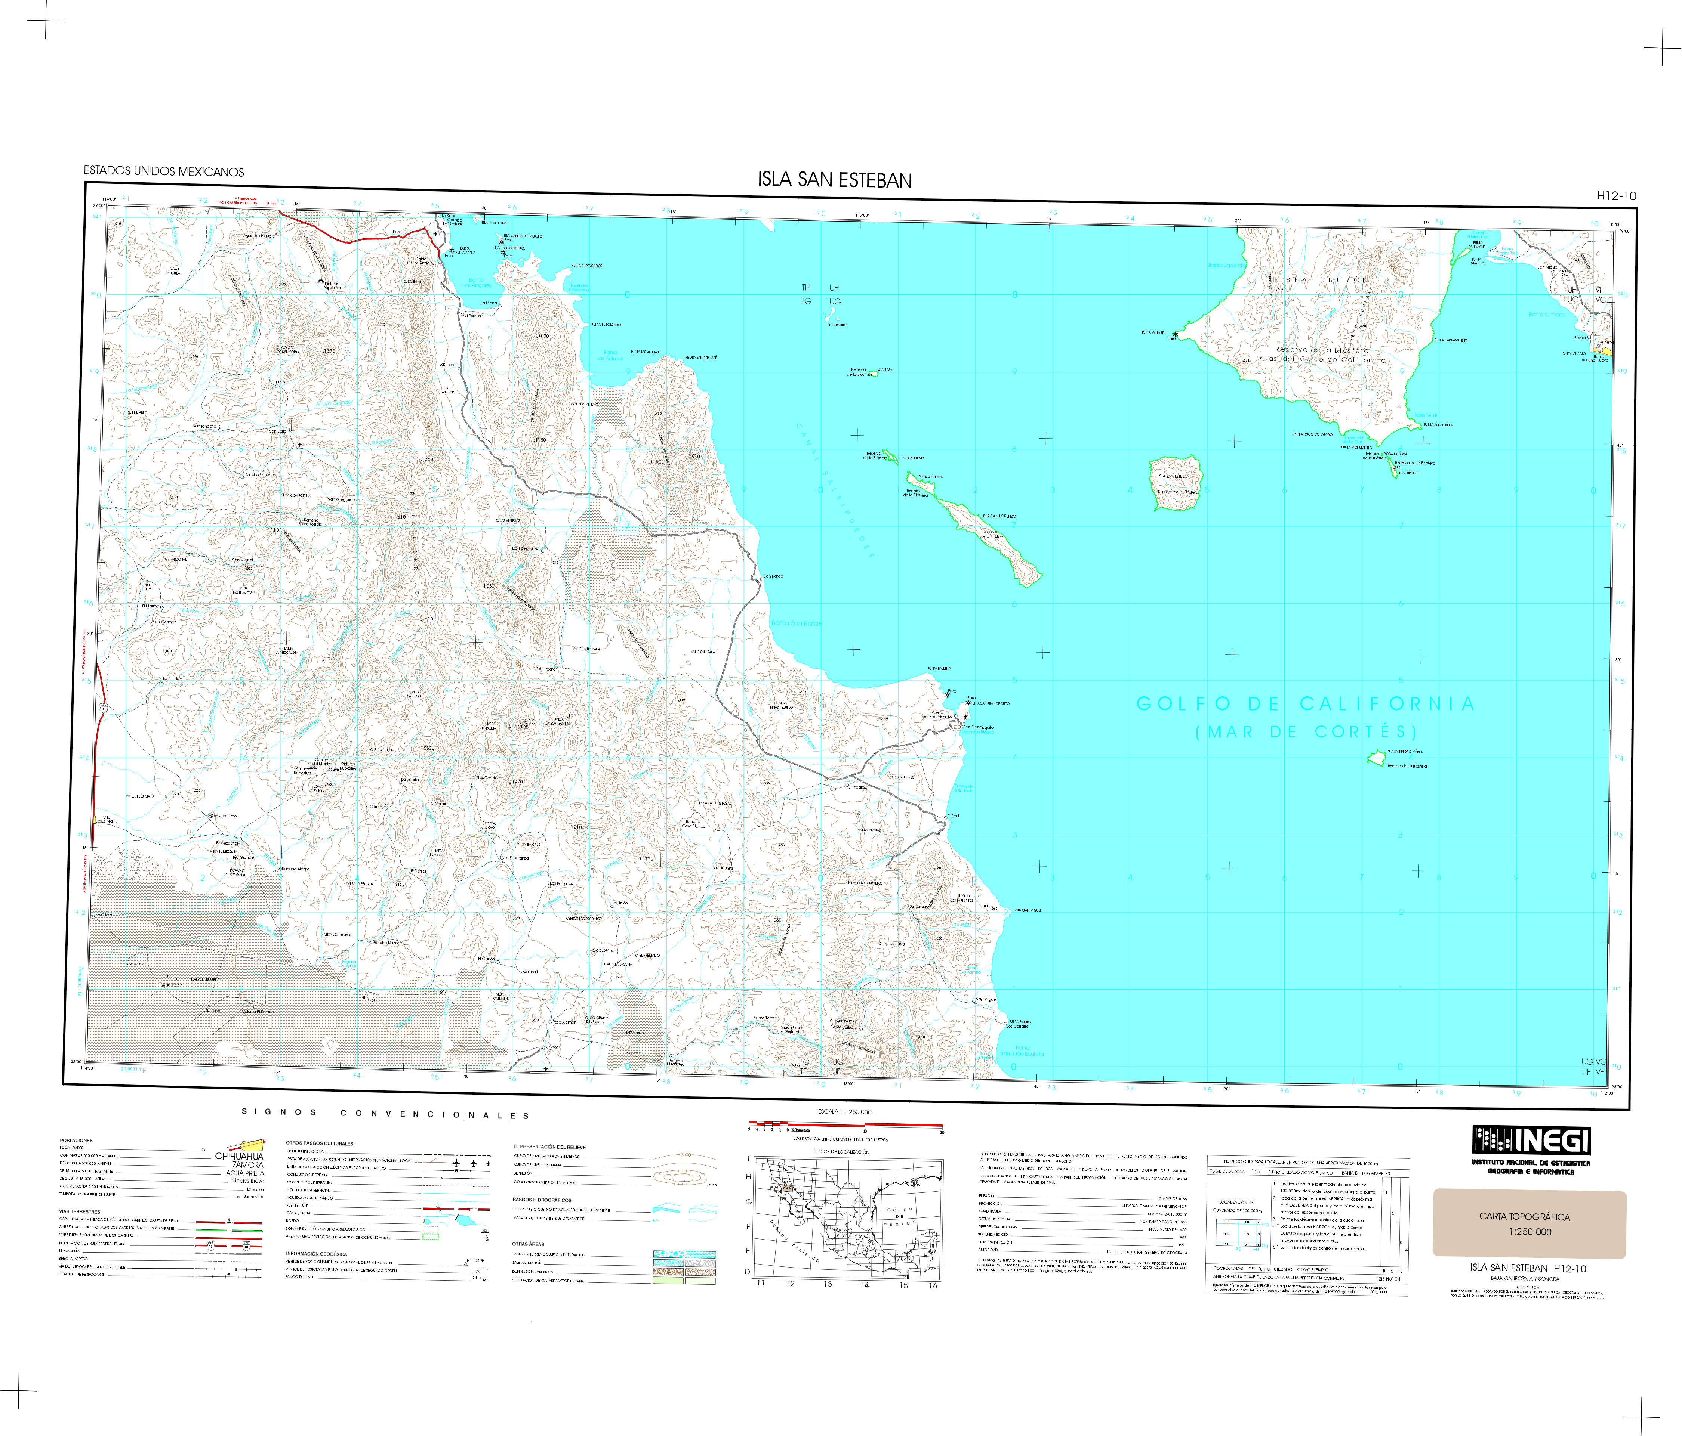The width and height of the screenshot is (1682, 1436).
Task: Click the ISLA SAN ESTEBAN map title
Action: click(835, 180)
